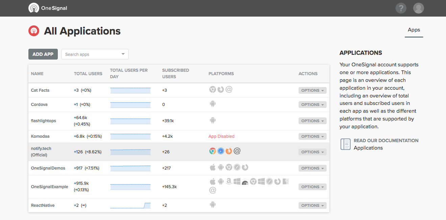446x220 pixels.
Task: Open the notify.tech (Official) app
Action: (41, 152)
